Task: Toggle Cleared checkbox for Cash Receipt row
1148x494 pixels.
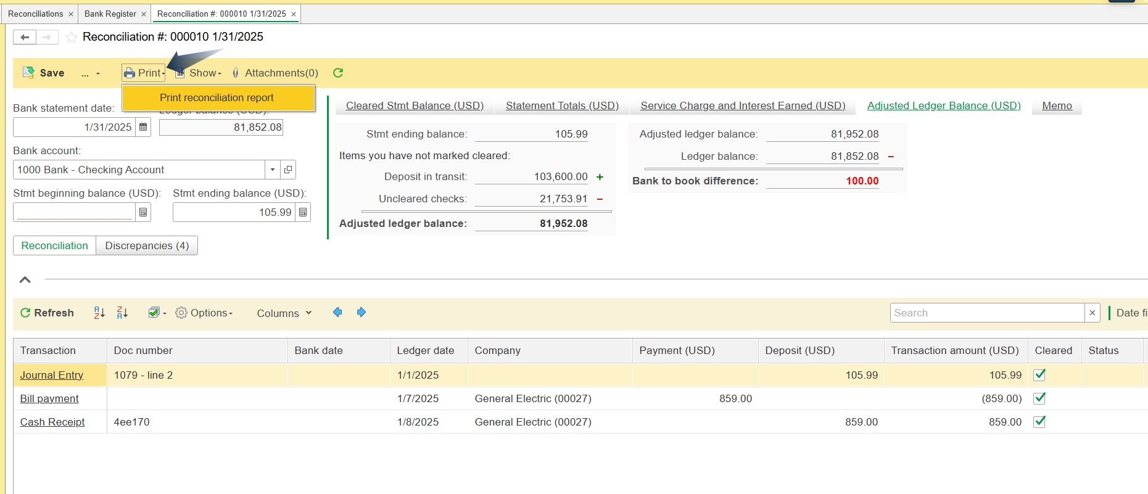Action: coord(1039,421)
